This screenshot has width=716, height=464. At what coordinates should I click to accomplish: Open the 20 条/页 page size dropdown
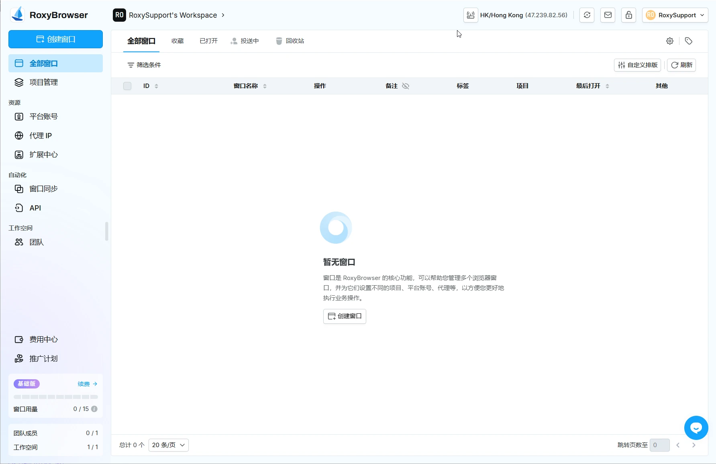pyautogui.click(x=168, y=445)
